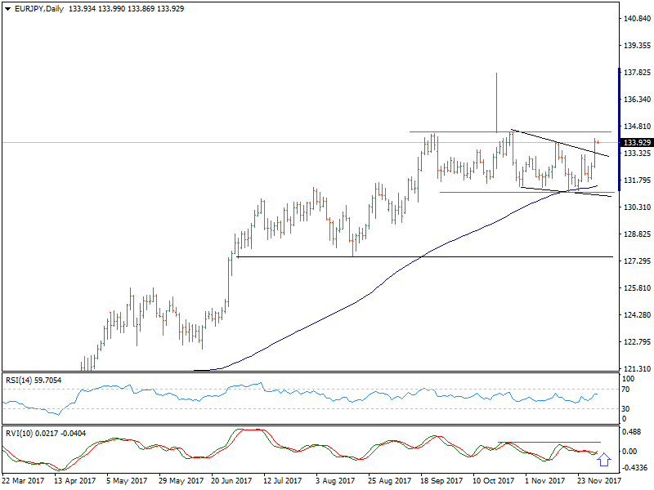Click the RVI 0.488 scale label

(632, 432)
